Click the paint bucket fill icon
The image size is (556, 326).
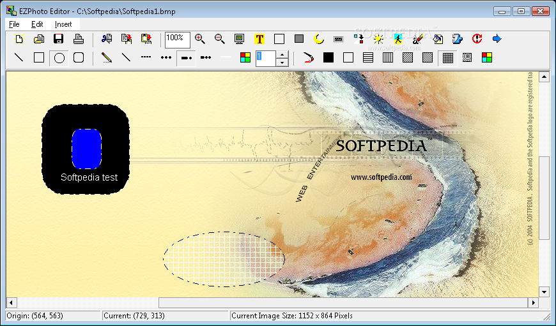pos(438,39)
